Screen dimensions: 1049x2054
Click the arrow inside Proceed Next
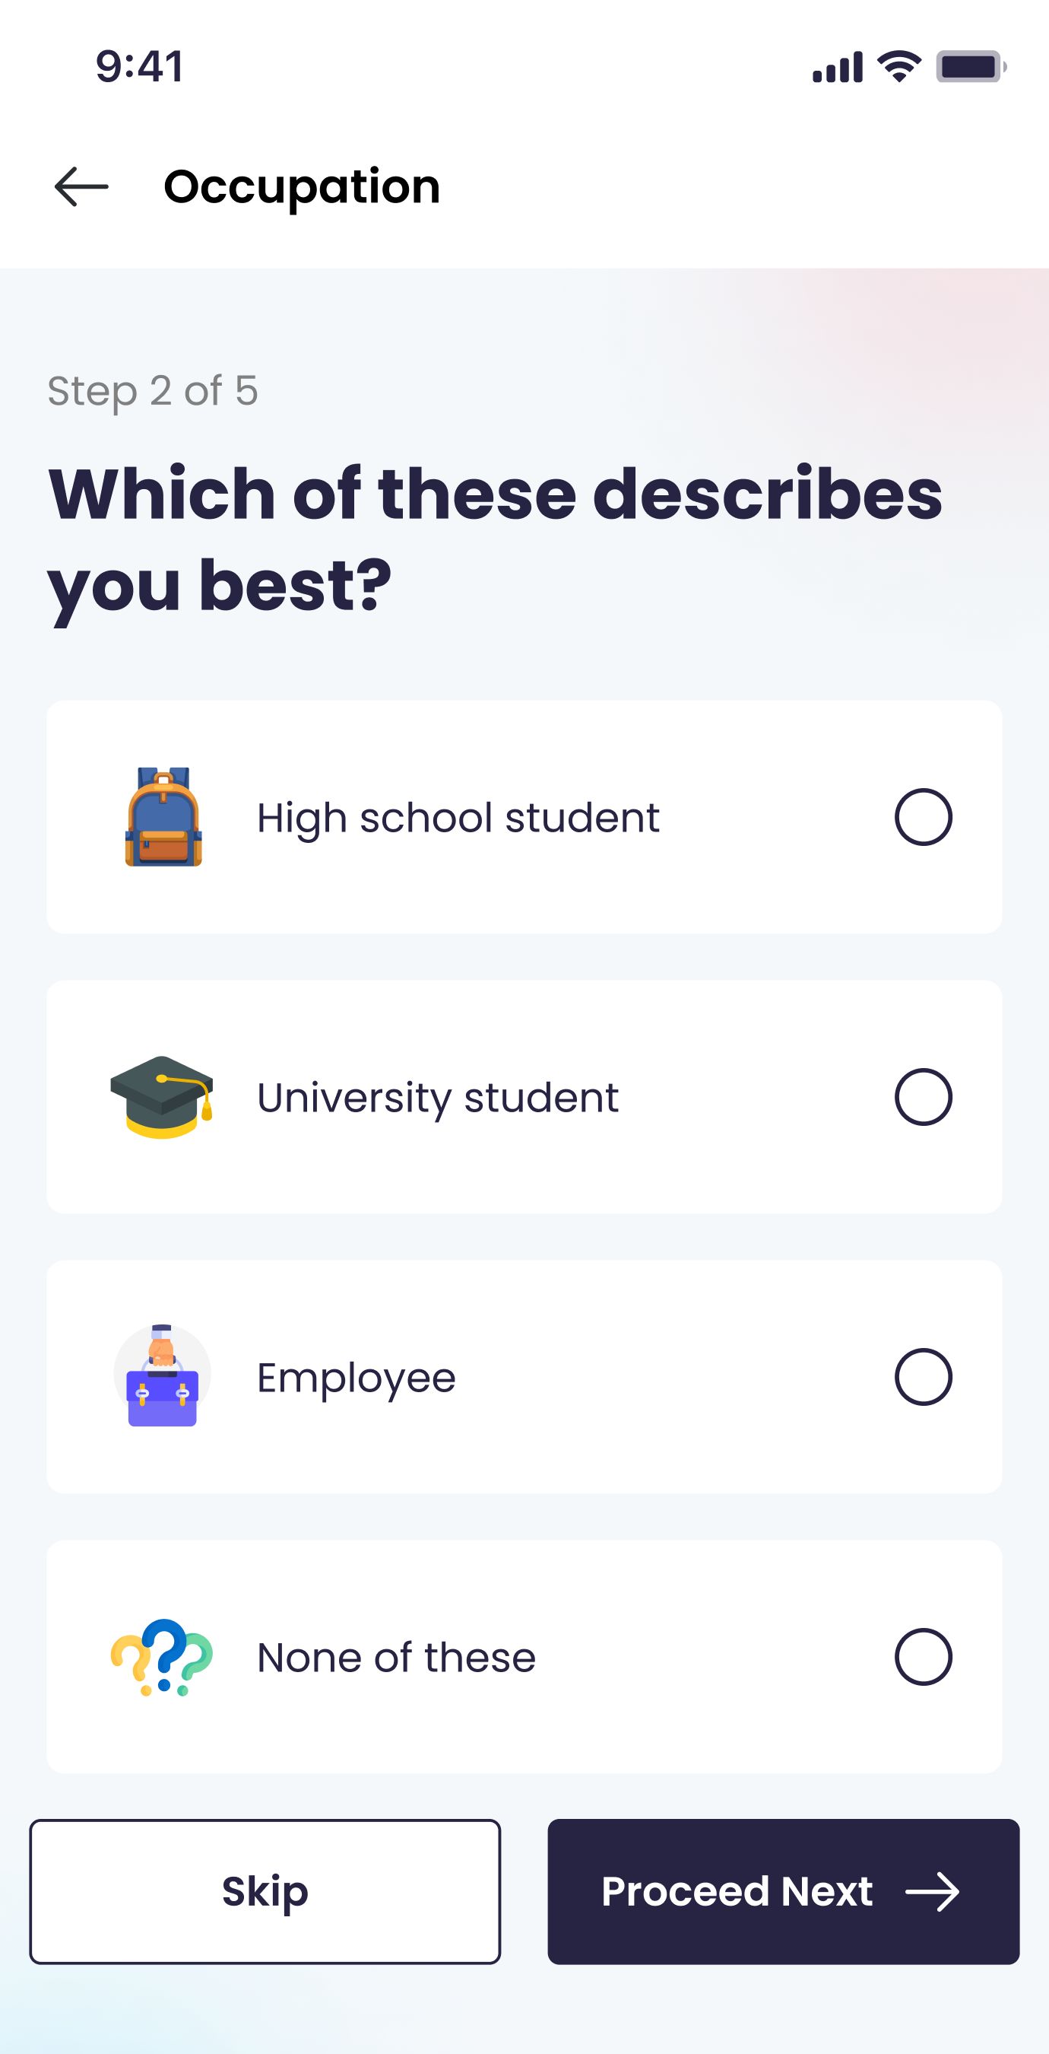tap(932, 1891)
